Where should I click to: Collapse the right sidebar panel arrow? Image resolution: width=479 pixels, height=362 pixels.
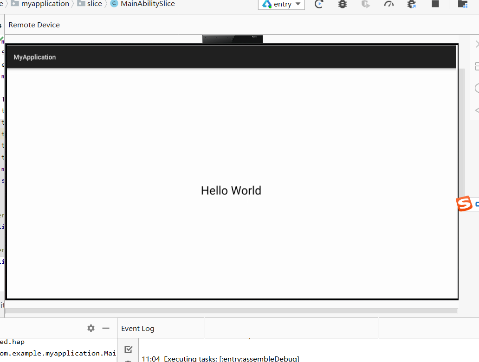pyautogui.click(x=476, y=44)
